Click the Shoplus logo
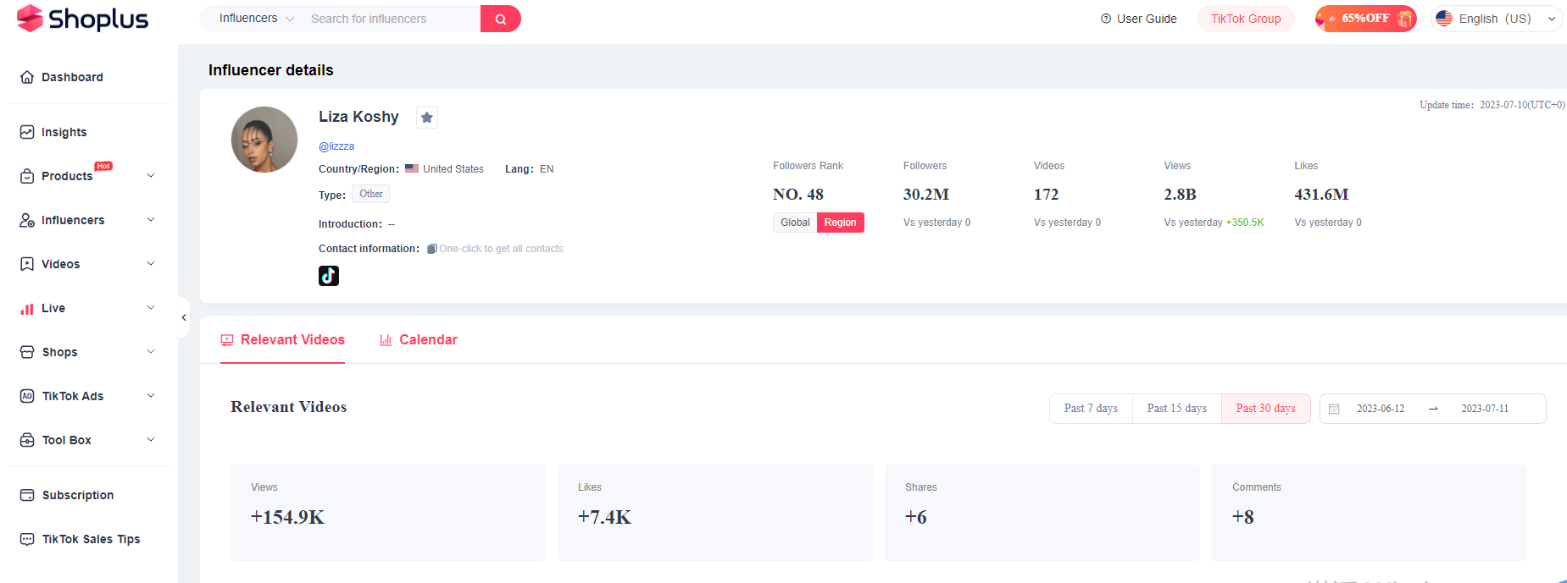This screenshot has width=1567, height=583. coord(82,19)
